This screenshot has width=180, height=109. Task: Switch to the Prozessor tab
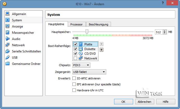[x=76, y=24]
